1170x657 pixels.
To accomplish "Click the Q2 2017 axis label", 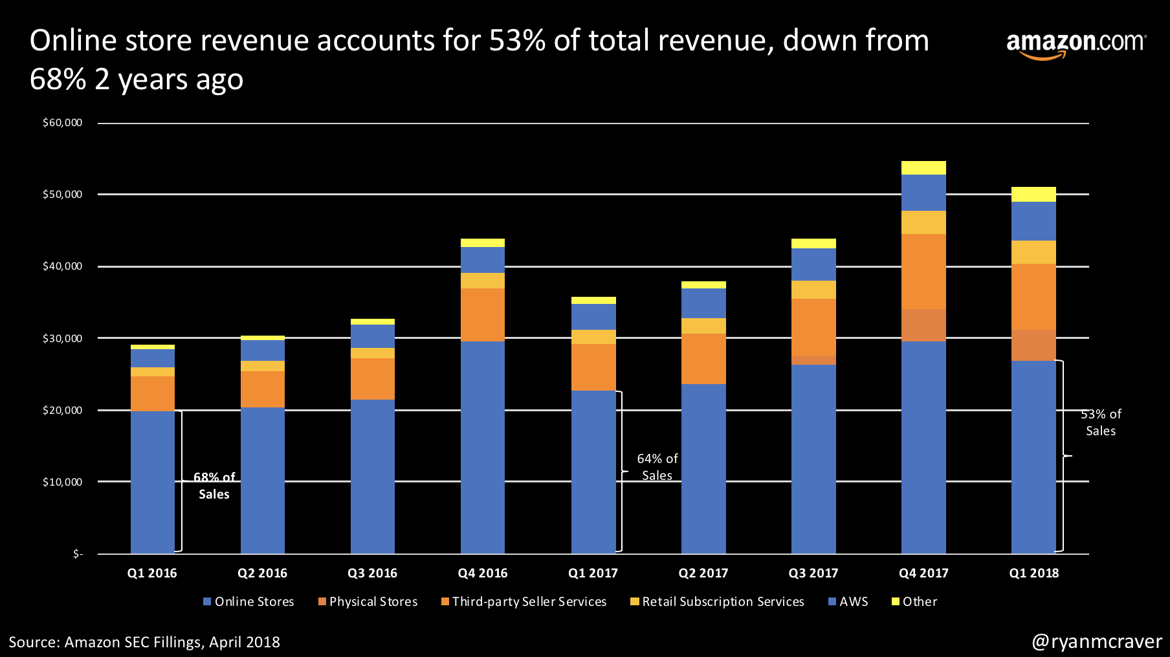I will tap(703, 573).
